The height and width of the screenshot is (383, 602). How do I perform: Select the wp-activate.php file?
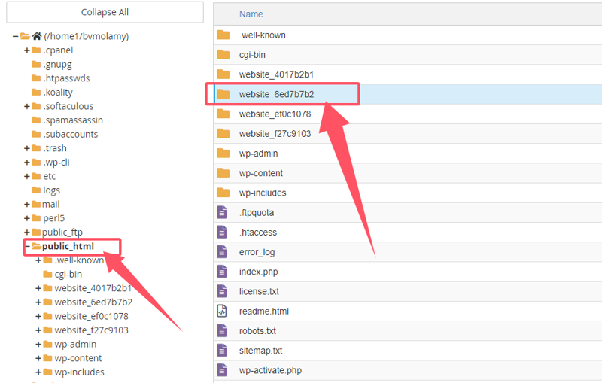point(270,370)
